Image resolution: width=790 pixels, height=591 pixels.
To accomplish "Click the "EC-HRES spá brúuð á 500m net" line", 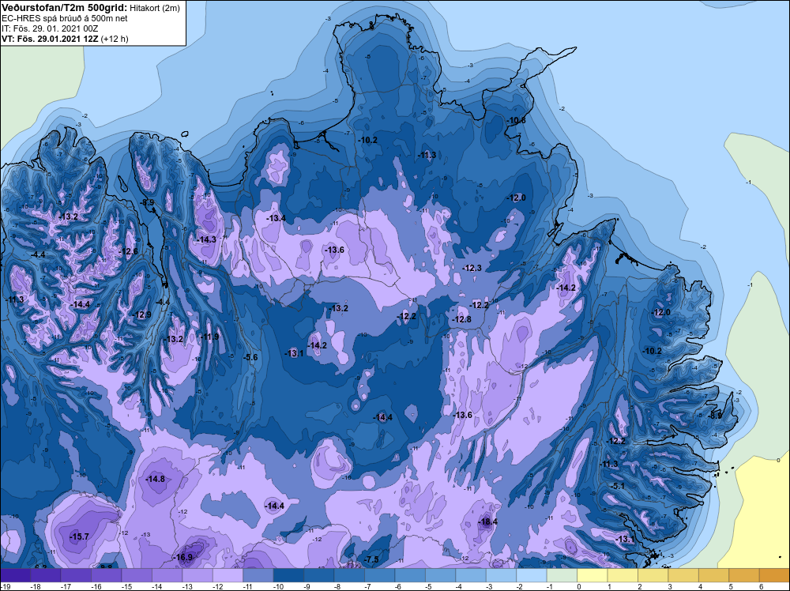I will 65,18.
